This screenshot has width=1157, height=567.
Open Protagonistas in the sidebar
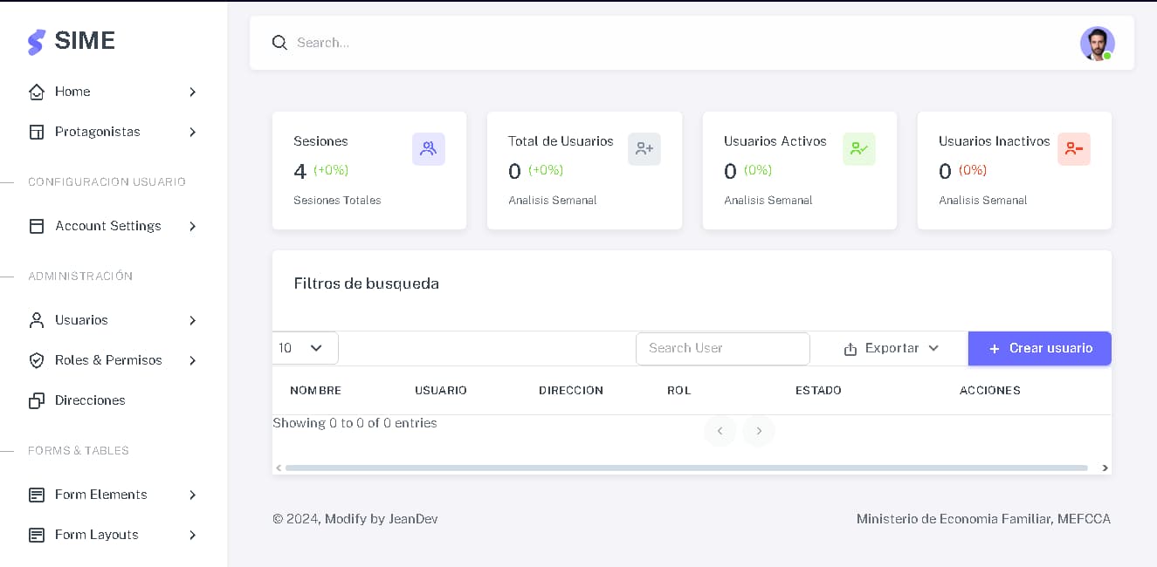pyautogui.click(x=98, y=132)
